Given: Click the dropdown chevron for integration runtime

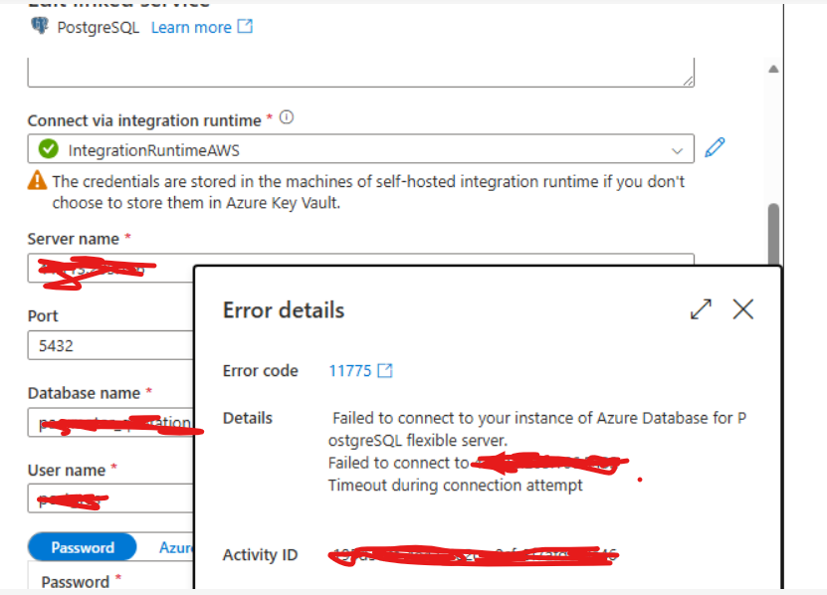Looking at the screenshot, I should coord(677,151).
